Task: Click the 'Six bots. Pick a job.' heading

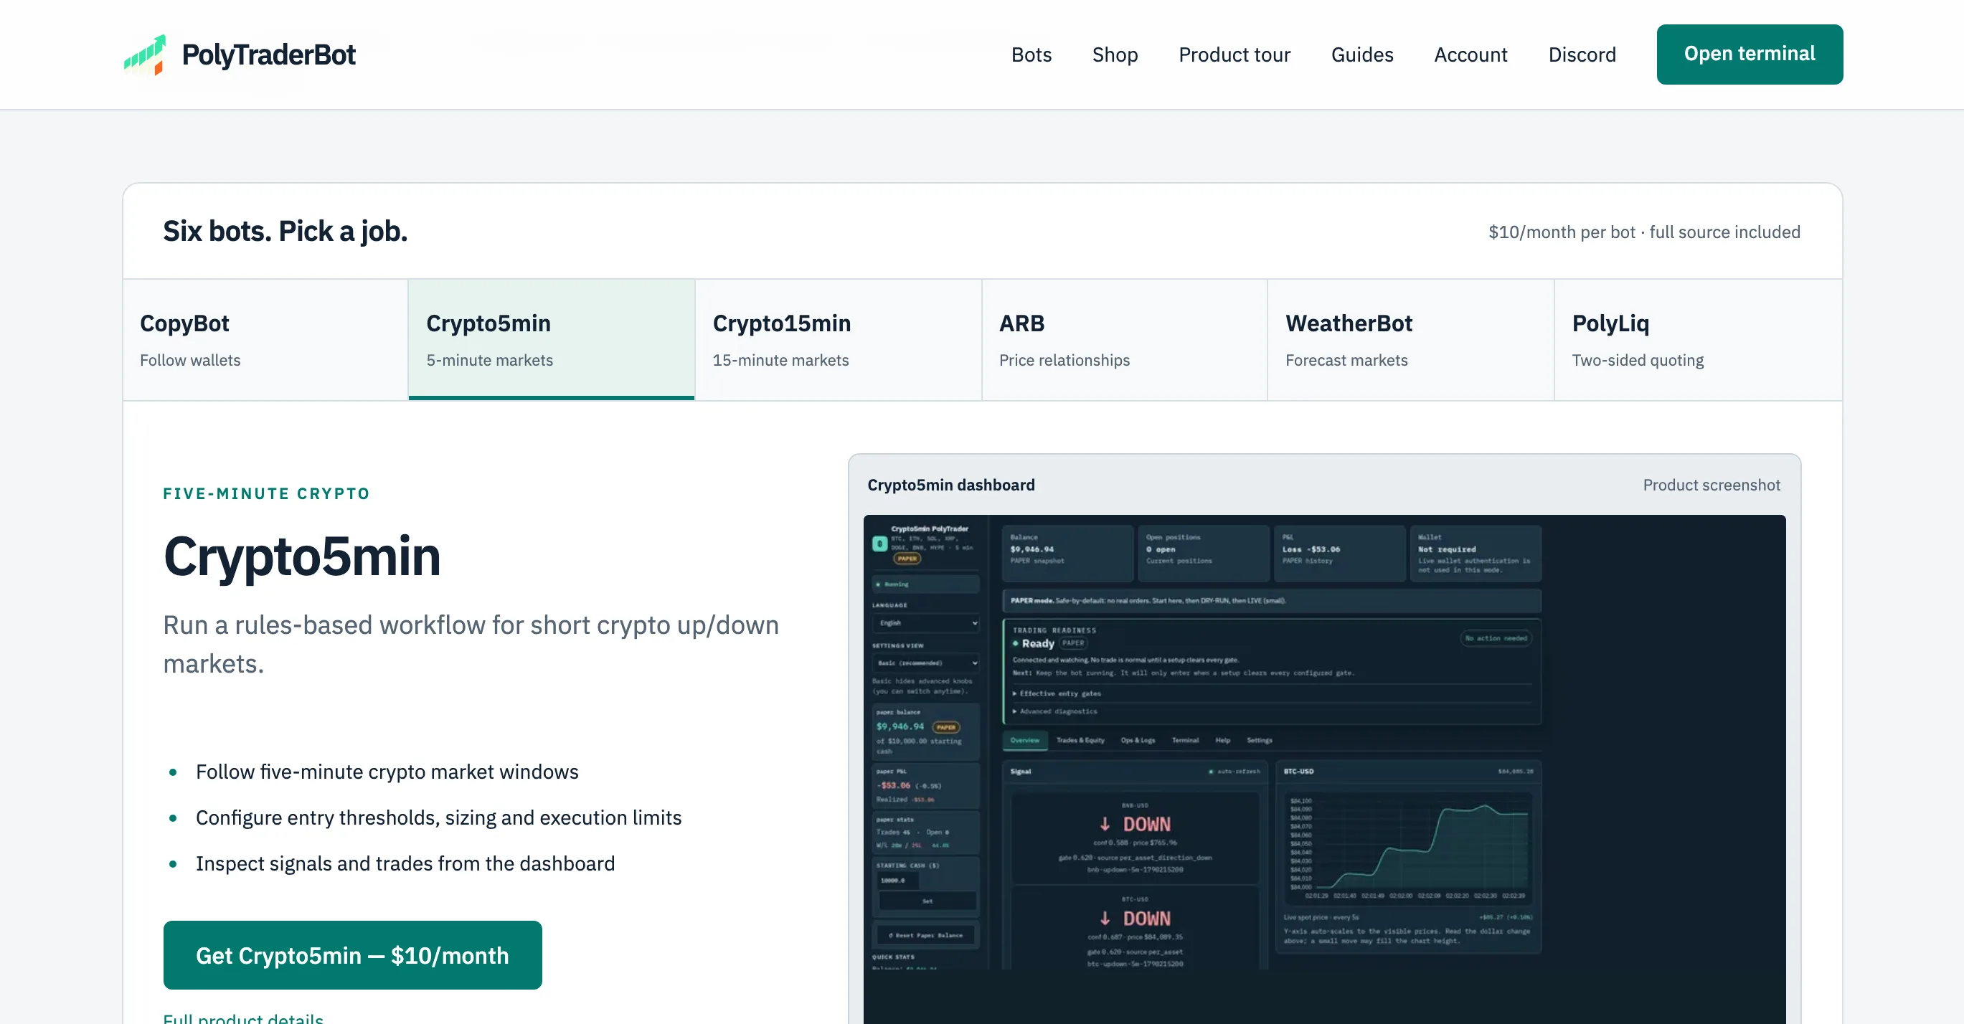Action: point(285,232)
